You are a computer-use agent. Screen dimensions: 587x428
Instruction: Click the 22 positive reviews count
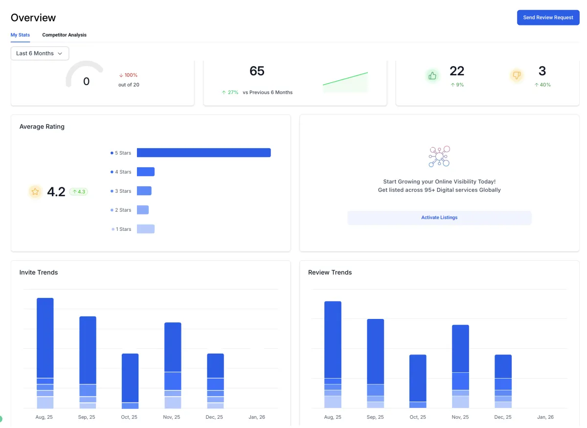[457, 71]
